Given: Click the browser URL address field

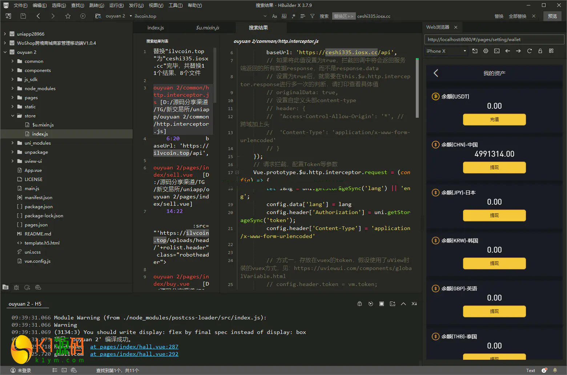Looking at the screenshot, I should (x=494, y=40).
